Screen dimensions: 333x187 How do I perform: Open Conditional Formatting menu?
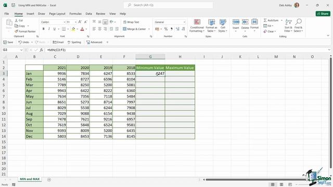197,25
